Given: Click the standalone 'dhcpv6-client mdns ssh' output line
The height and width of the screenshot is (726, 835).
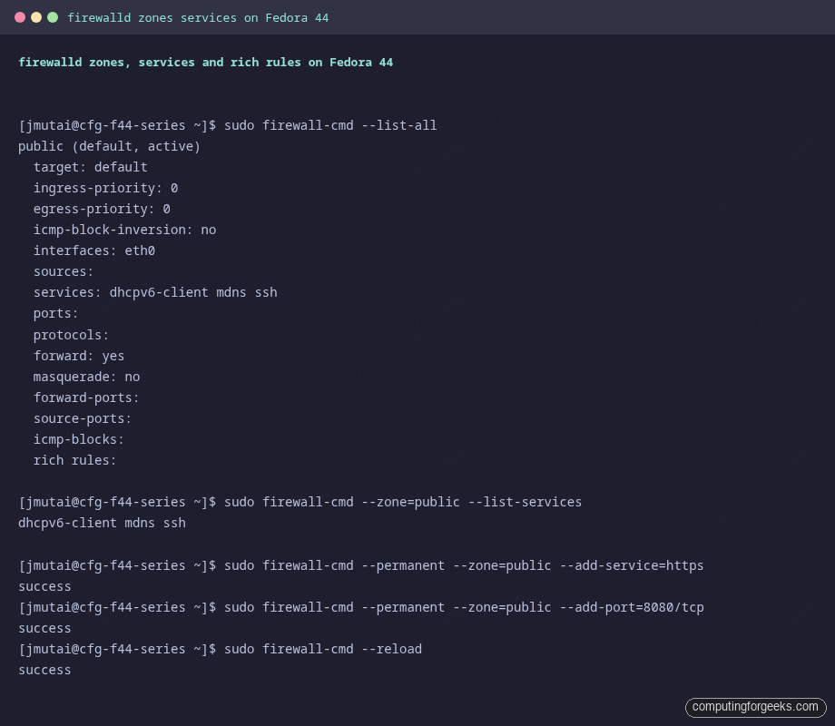Looking at the screenshot, I should [102, 523].
